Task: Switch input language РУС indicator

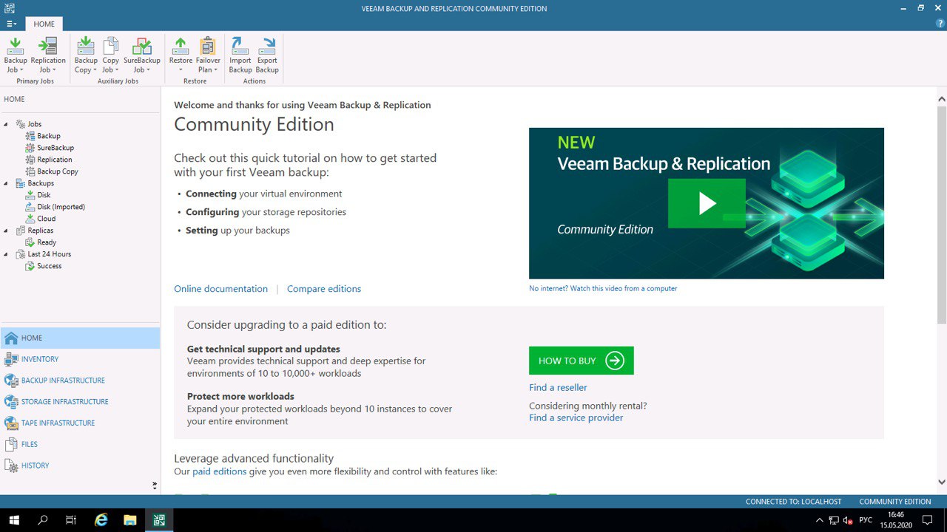Action: coord(866,520)
